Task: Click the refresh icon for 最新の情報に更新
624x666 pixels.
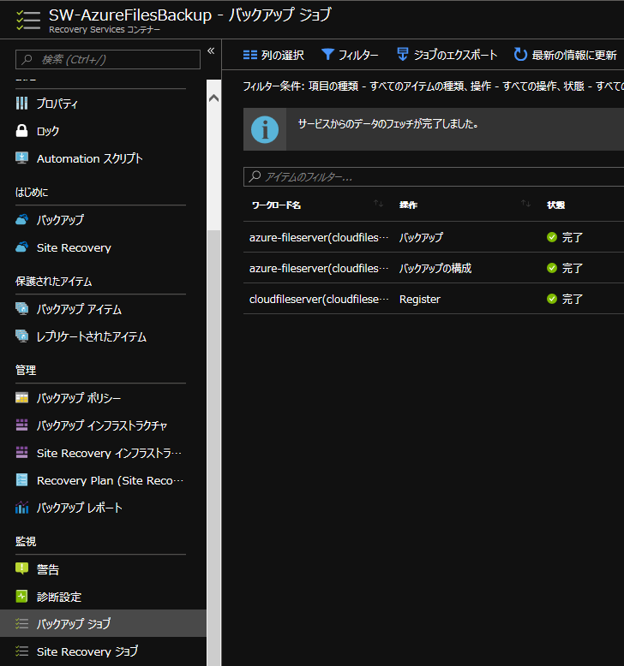Action: tap(520, 55)
